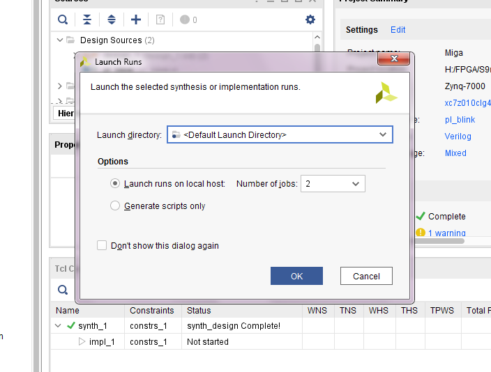Click the Constraints column header

[x=152, y=311]
